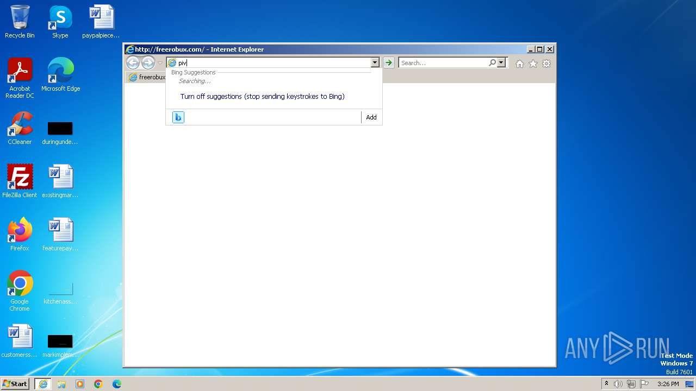
Task: Select the markimplem... desktop file
Action: coord(60,345)
